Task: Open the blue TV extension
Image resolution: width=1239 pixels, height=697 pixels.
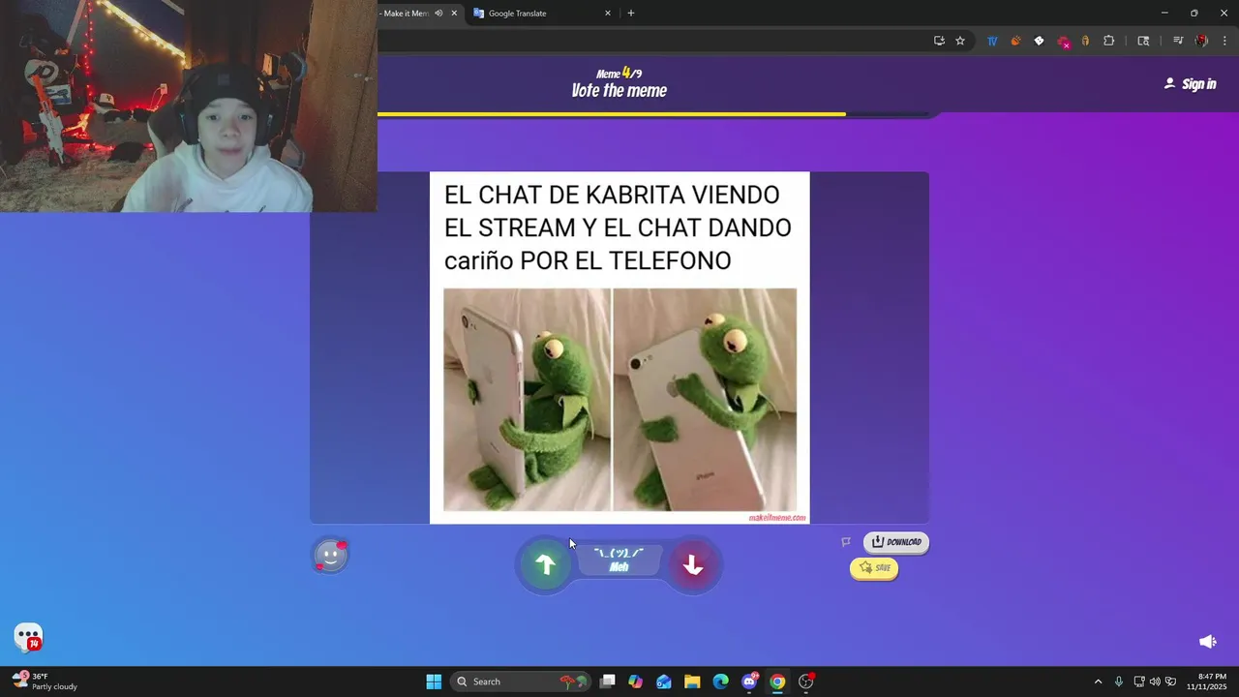Action: [x=992, y=41]
